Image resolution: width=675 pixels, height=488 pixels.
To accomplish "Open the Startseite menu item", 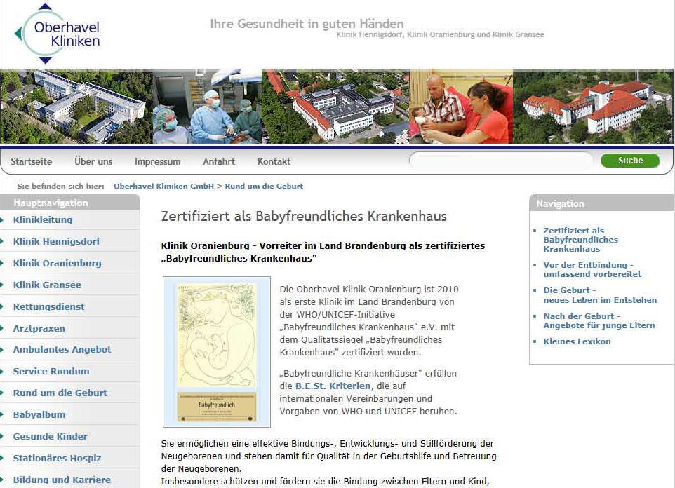I will (32, 161).
